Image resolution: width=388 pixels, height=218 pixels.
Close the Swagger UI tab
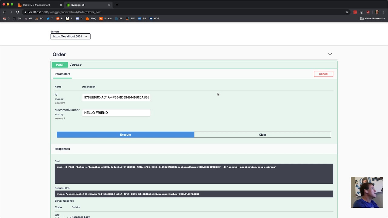click(109, 5)
